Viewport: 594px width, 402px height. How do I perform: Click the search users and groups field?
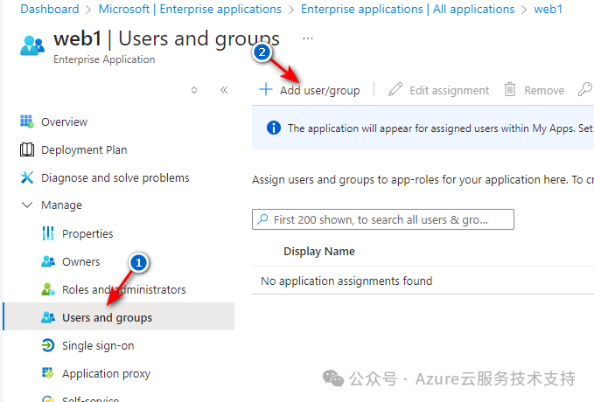pos(383,219)
